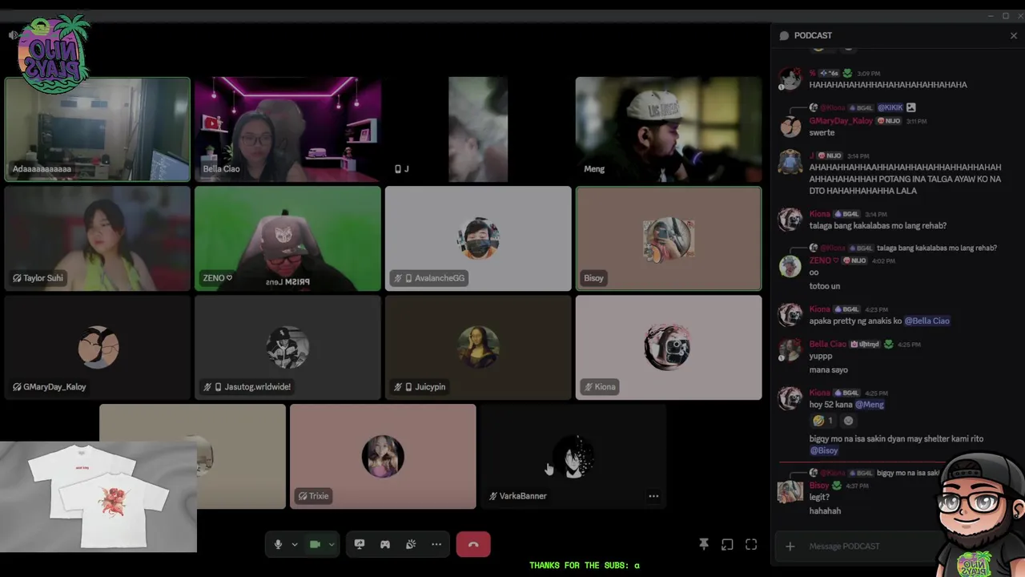This screenshot has width=1025, height=577.
Task: Open camera options dropdown arrow
Action: coord(332,545)
